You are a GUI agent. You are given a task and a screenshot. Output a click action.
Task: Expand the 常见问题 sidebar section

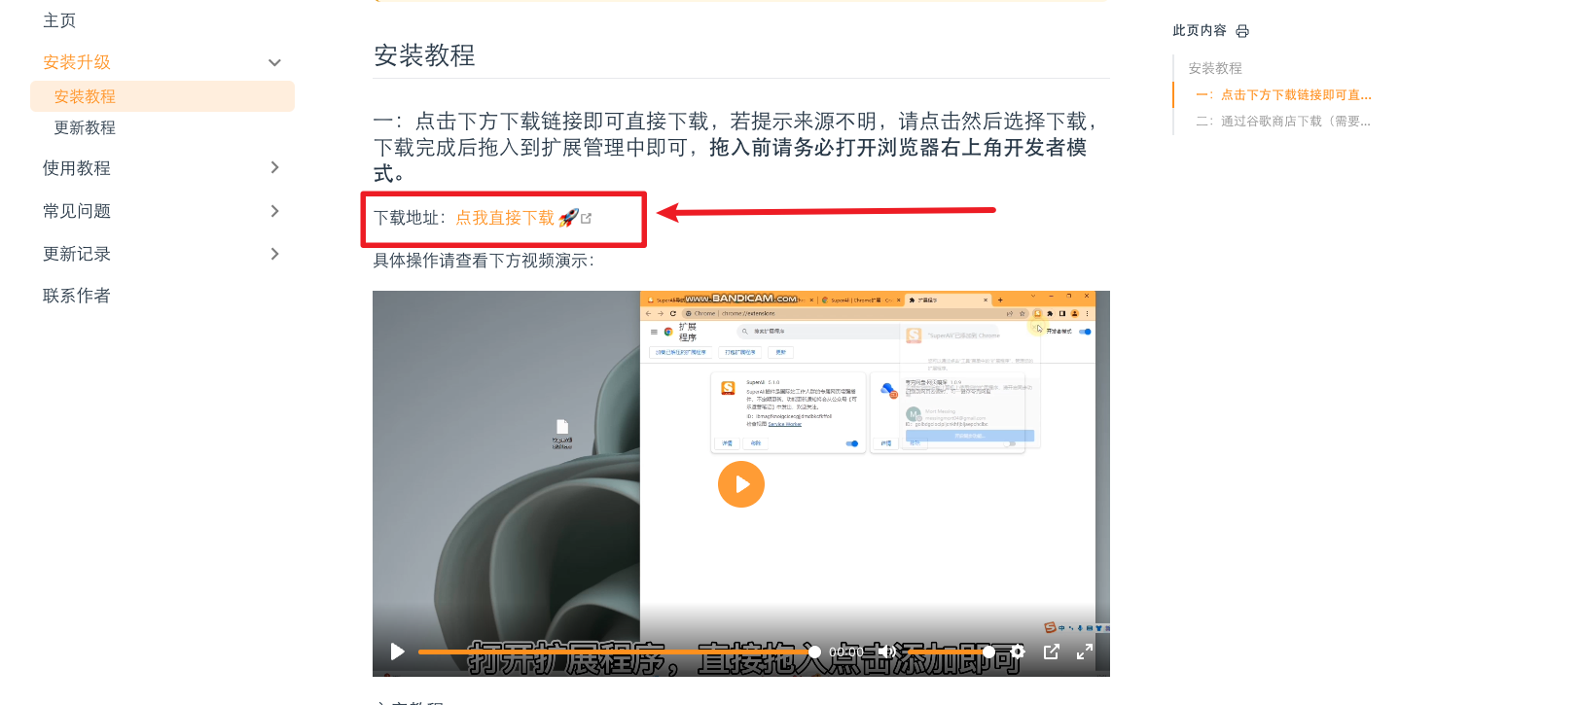tap(274, 211)
